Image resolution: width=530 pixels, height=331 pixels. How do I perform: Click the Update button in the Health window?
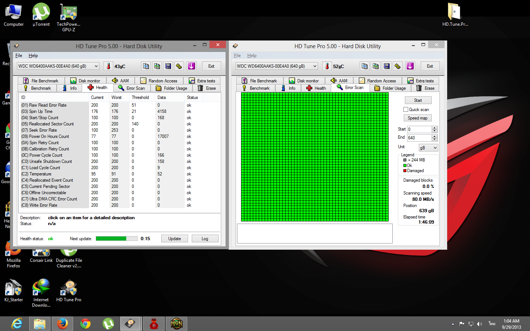pyautogui.click(x=174, y=239)
